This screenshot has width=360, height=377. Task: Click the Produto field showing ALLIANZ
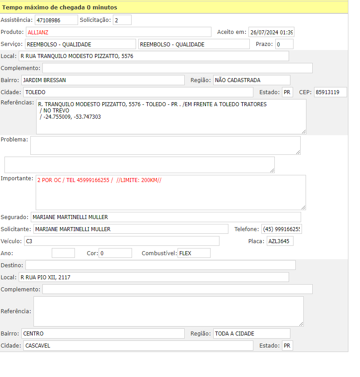[118, 32]
